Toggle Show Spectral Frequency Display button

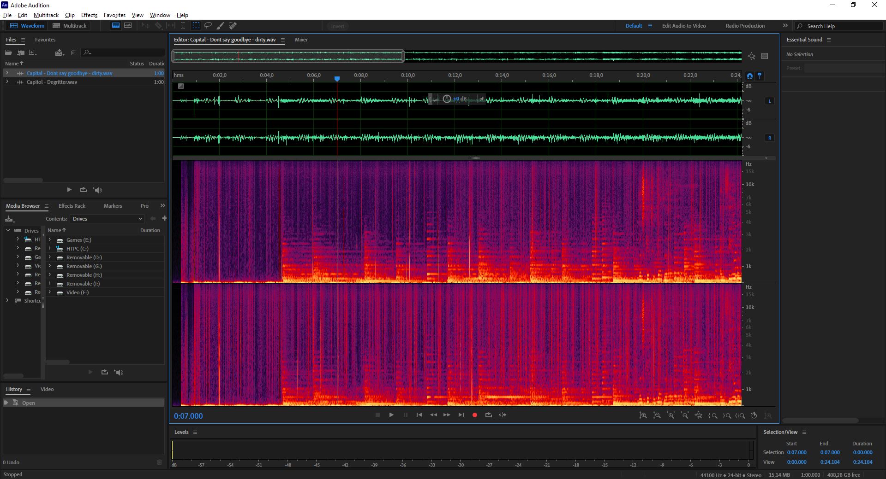[x=116, y=26]
